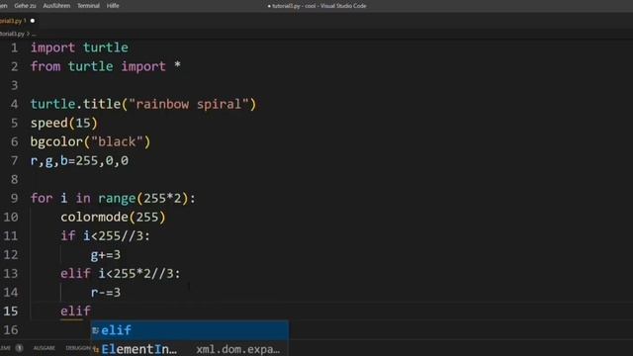The width and height of the screenshot is (633, 356).
Task: Accept the highlighted "elif" autocomplete suggestion
Action: 189,330
